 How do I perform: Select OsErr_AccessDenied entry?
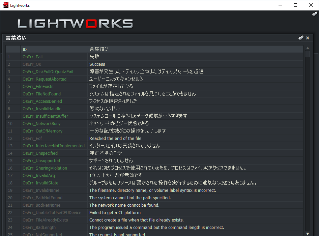tap(54, 101)
